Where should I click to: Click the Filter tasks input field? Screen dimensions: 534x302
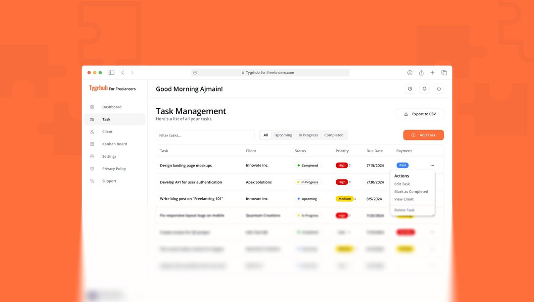pyautogui.click(x=205, y=135)
